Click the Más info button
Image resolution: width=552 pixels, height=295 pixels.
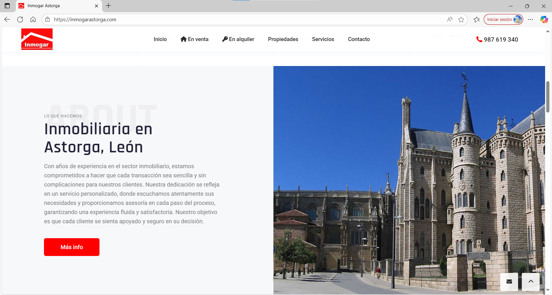point(72,247)
